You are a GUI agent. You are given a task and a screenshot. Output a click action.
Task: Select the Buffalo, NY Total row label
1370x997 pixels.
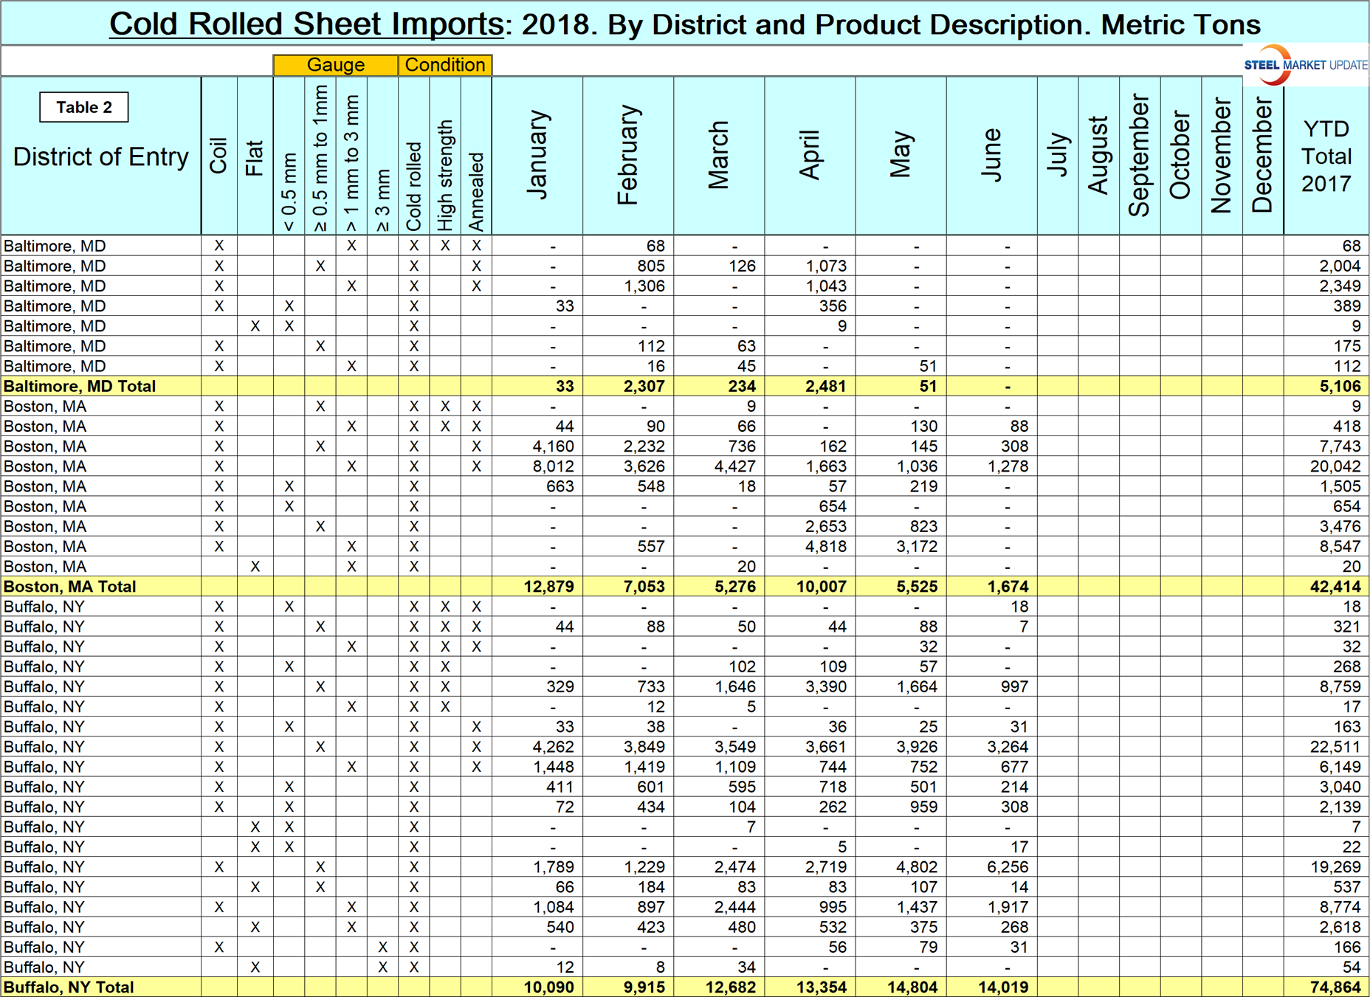[69, 987]
